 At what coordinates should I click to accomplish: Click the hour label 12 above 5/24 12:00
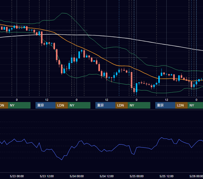point(107,100)
